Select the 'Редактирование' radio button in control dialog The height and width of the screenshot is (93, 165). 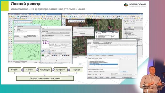[93, 42]
